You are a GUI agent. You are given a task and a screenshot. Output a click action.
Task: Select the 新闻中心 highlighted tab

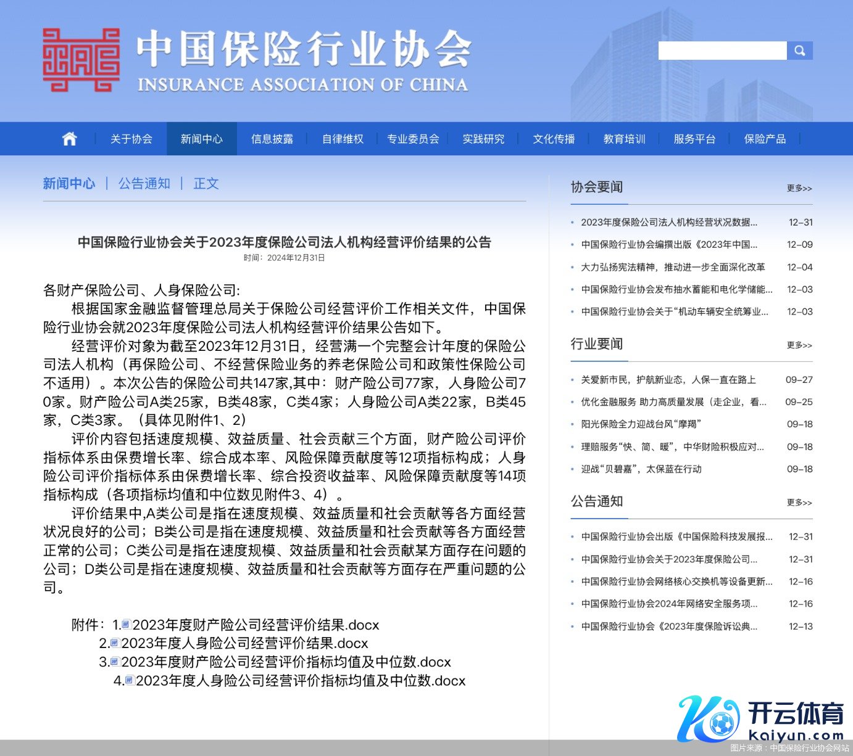[202, 139]
